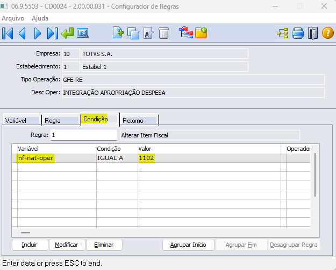Click the Tipo Operação field GFE-RE
The width and height of the screenshot is (336, 270).
tap(194, 80)
